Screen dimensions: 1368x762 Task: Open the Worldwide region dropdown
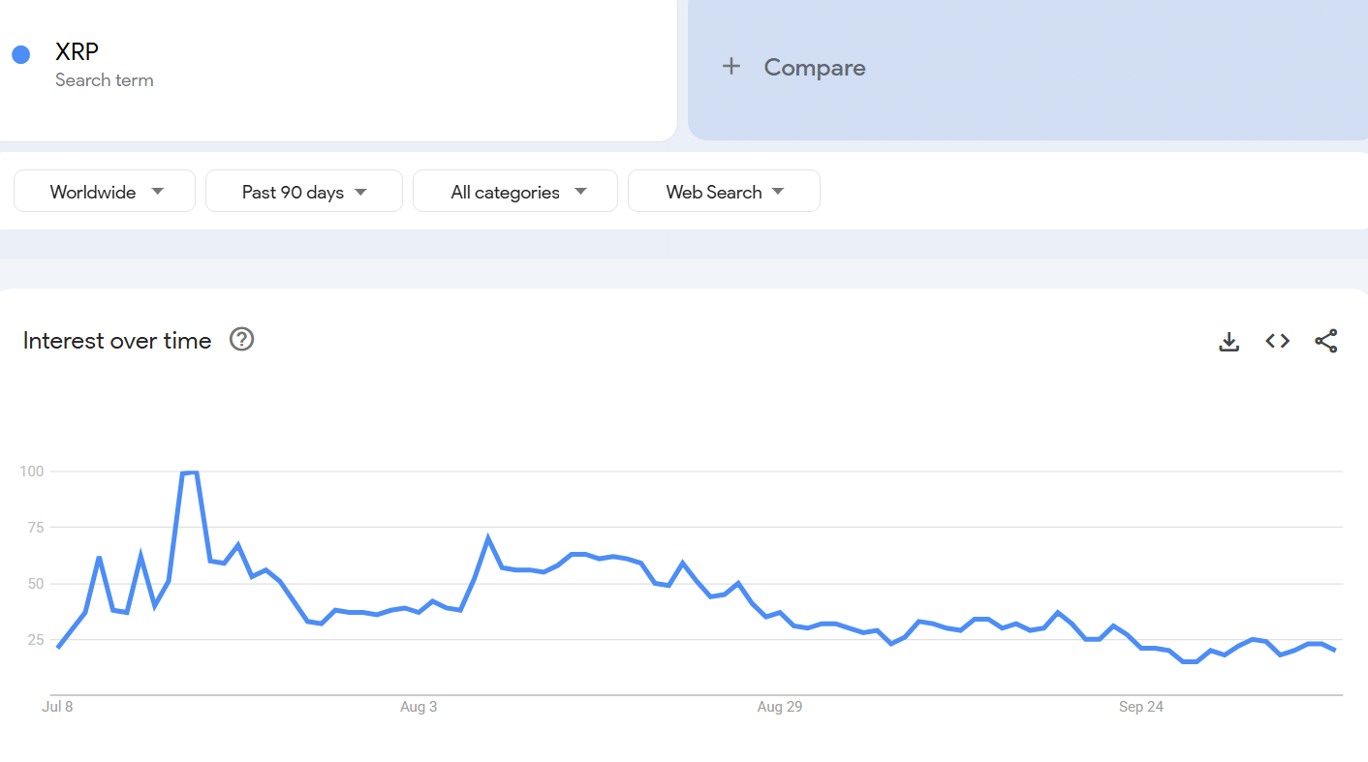(104, 191)
